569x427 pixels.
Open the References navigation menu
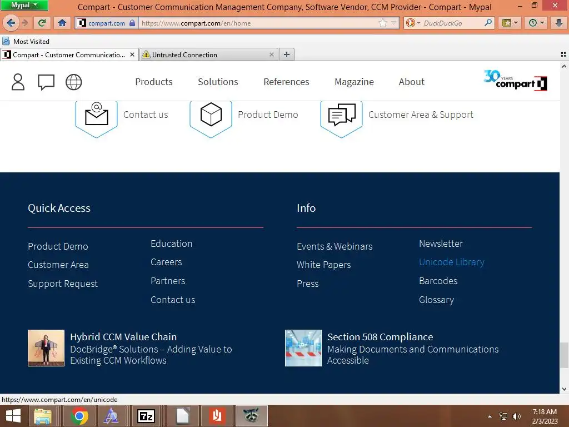[x=286, y=82]
